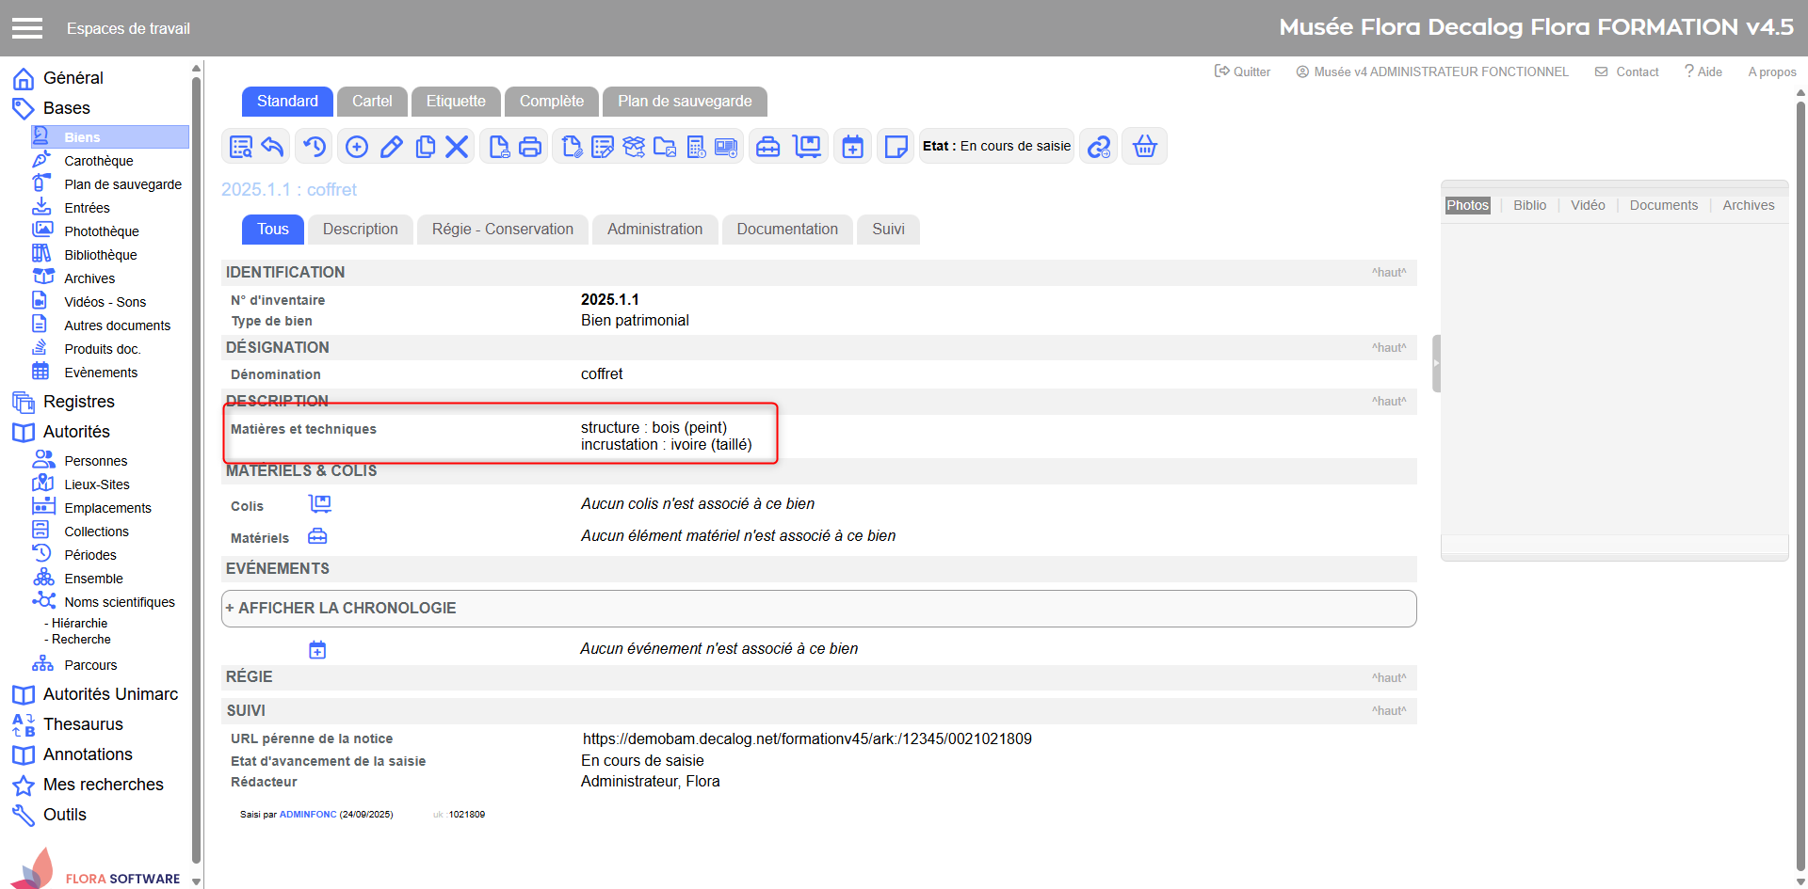Open the hamburger menu at top left
Screen dimensions: 1808x889
(x=27, y=28)
